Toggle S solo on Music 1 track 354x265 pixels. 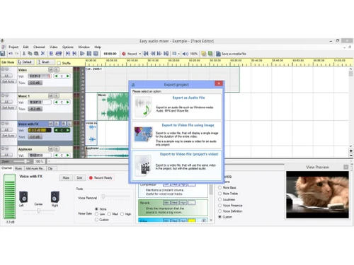[x=57, y=96]
